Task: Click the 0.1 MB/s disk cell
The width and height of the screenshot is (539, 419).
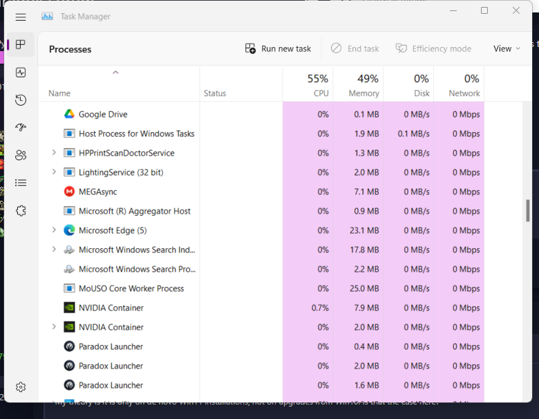Action: click(408, 133)
